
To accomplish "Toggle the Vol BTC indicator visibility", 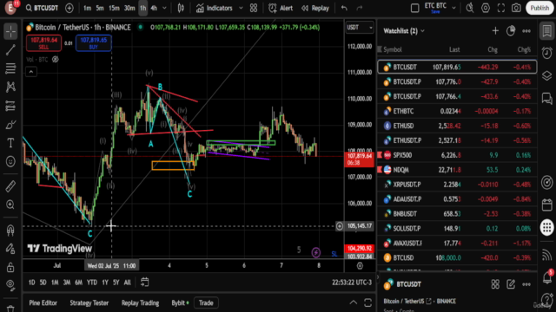I will point(56,60).
